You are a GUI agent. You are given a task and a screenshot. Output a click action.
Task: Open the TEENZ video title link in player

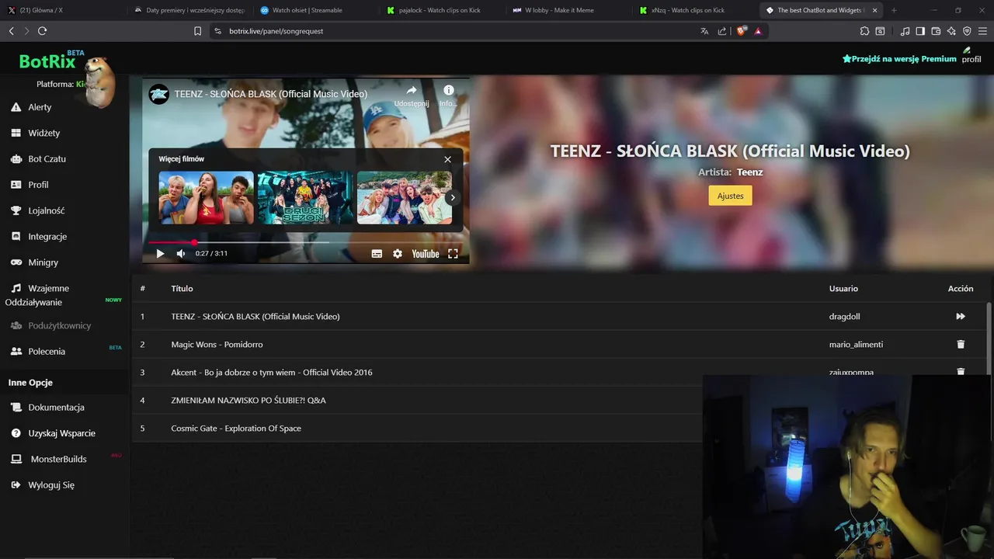[271, 94]
